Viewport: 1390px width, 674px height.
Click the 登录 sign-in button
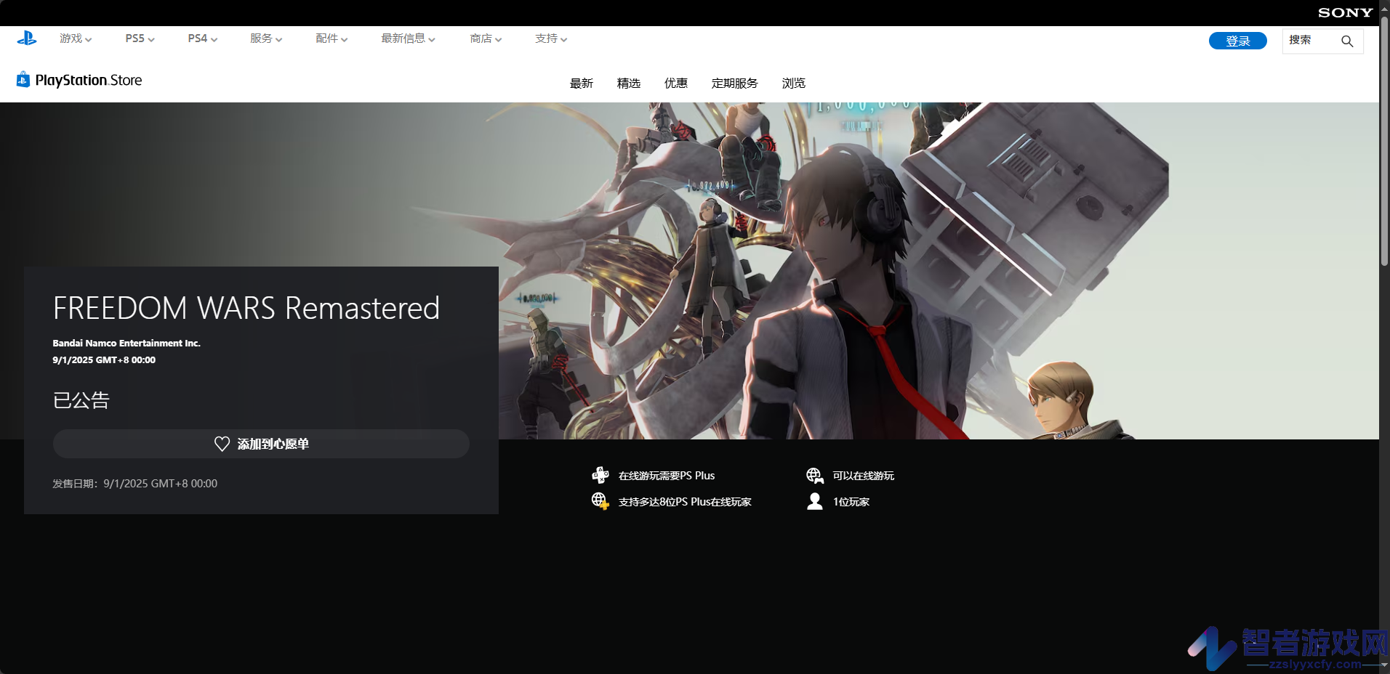pos(1238,41)
